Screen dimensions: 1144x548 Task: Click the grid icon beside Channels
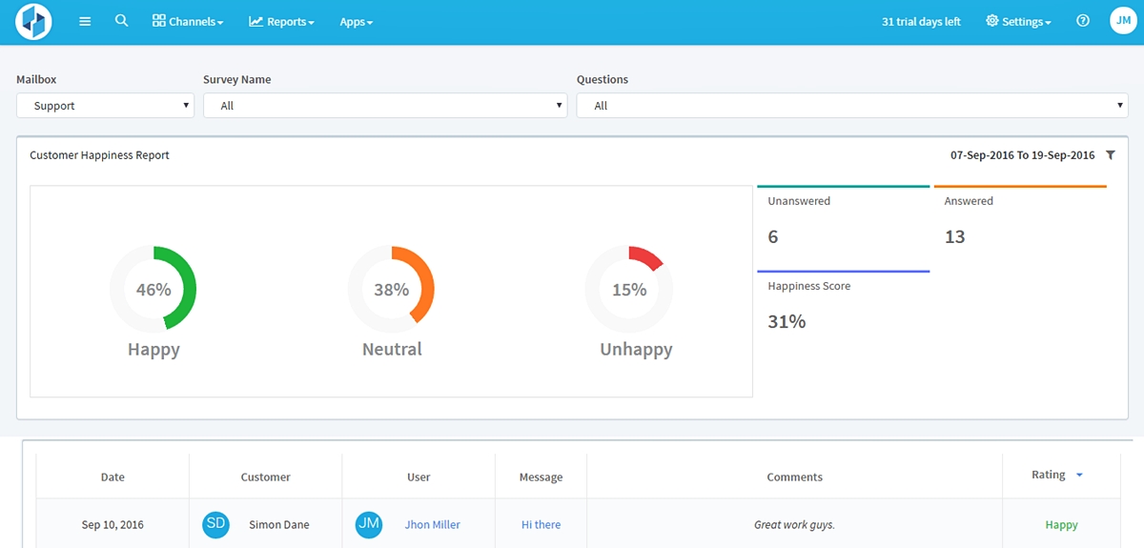(159, 20)
